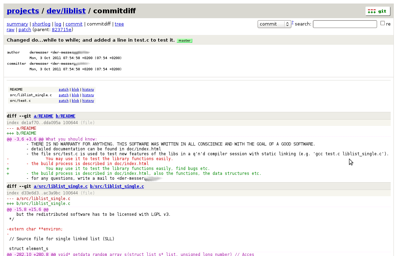Open the tree view
This screenshot has height=256, width=397.
coord(119,24)
